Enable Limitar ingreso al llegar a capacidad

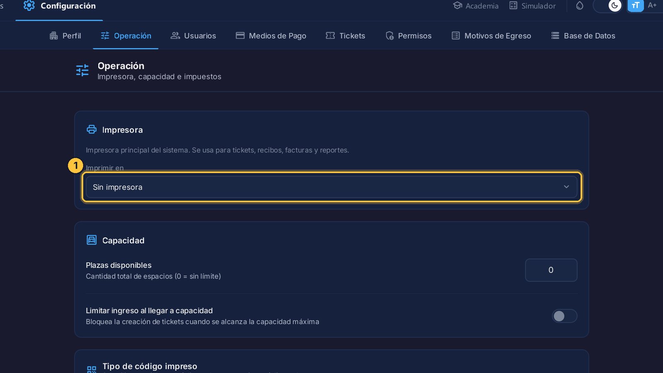564,316
